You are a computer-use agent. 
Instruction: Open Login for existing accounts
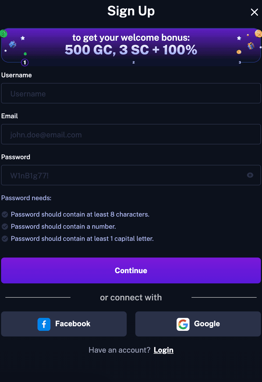point(164,350)
